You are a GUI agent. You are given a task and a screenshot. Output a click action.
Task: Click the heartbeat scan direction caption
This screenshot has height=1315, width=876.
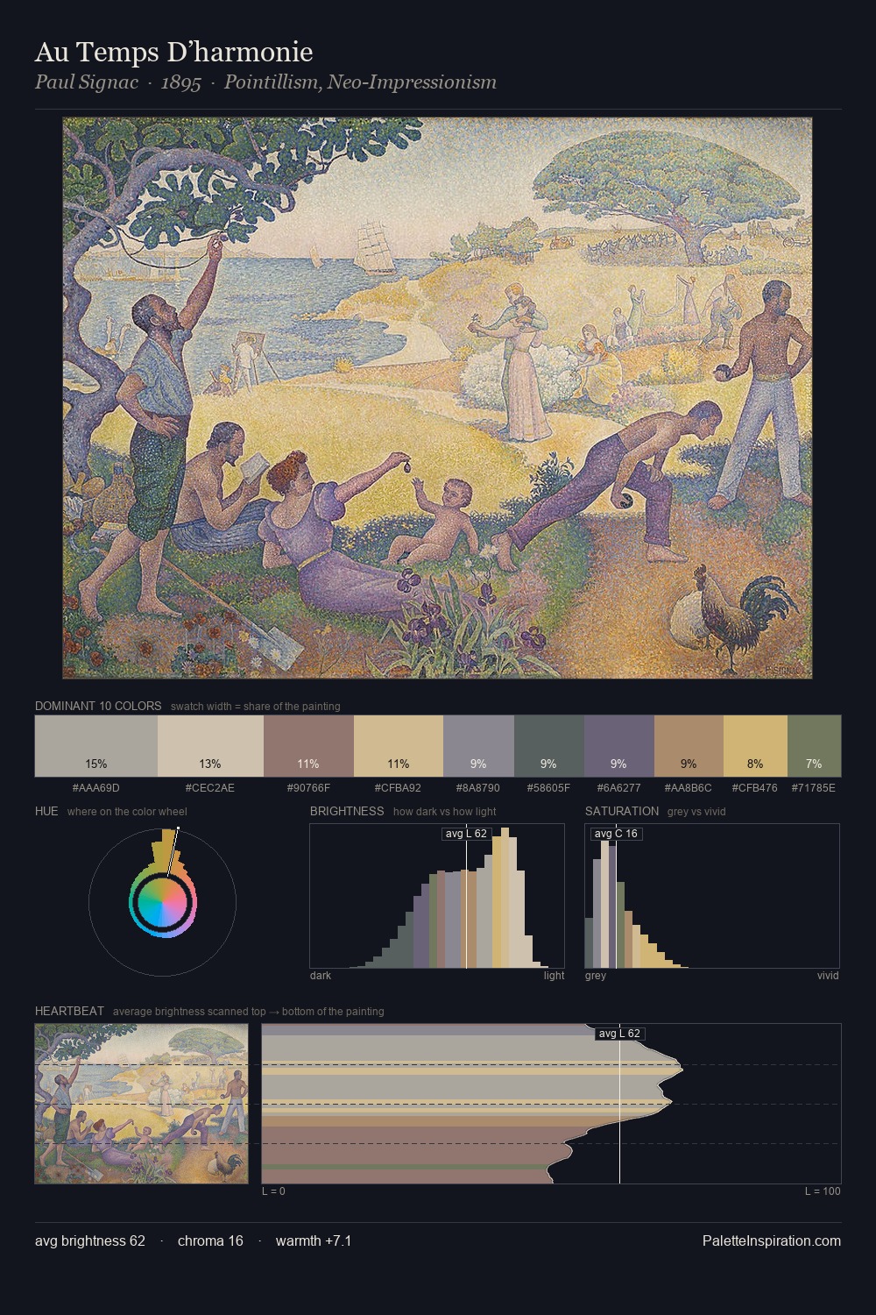tap(249, 1012)
